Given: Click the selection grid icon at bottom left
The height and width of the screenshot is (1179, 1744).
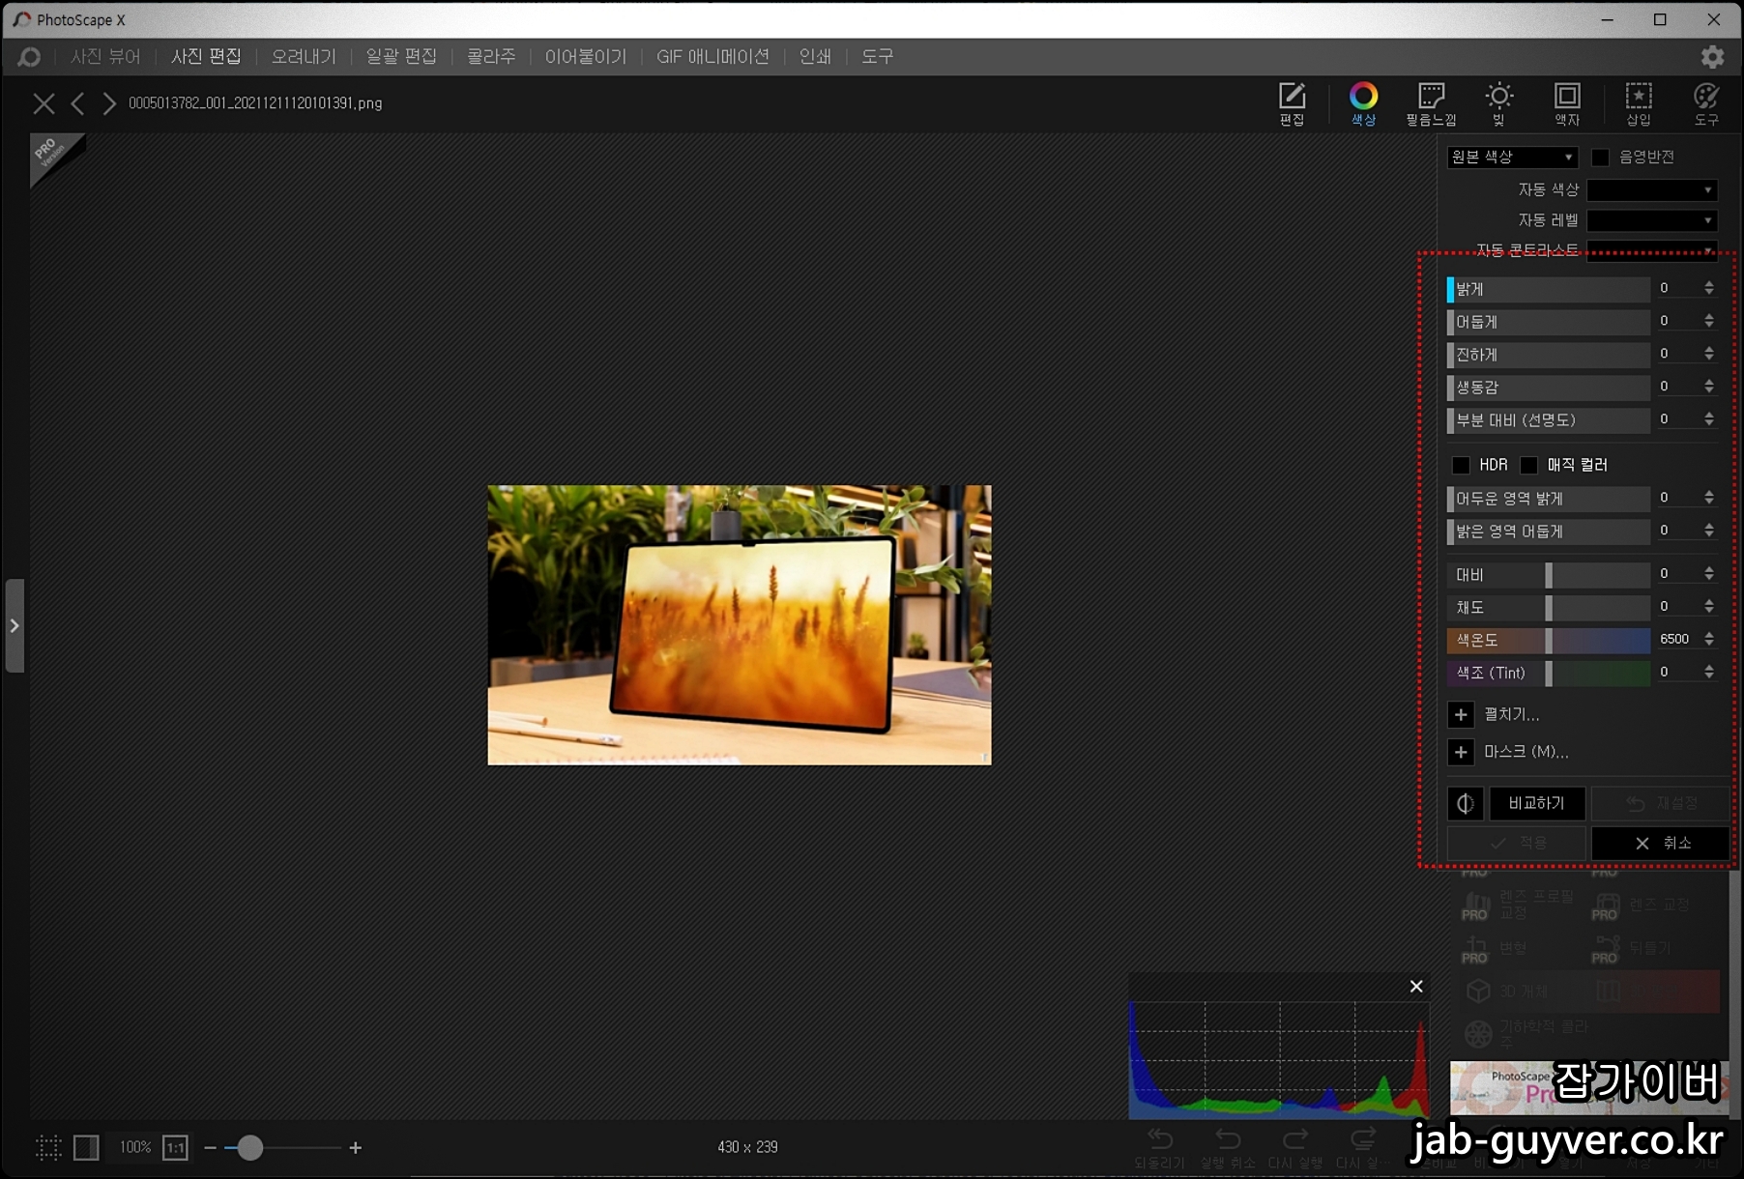Looking at the screenshot, I should [48, 1147].
